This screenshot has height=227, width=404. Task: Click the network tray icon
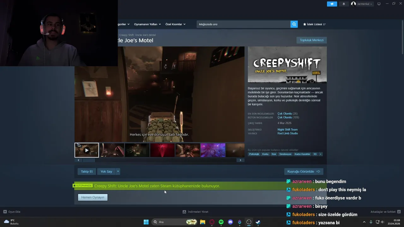pyautogui.click(x=377, y=222)
